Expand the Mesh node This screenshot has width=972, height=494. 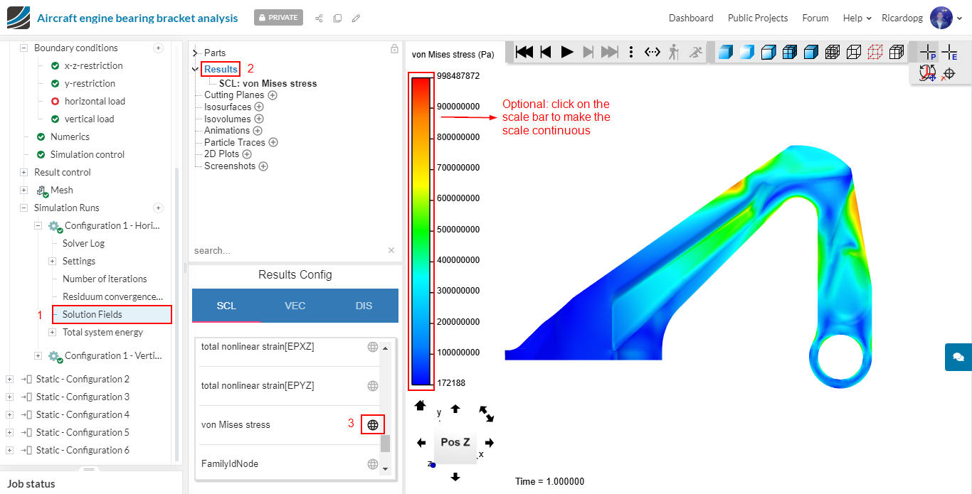pyautogui.click(x=23, y=190)
